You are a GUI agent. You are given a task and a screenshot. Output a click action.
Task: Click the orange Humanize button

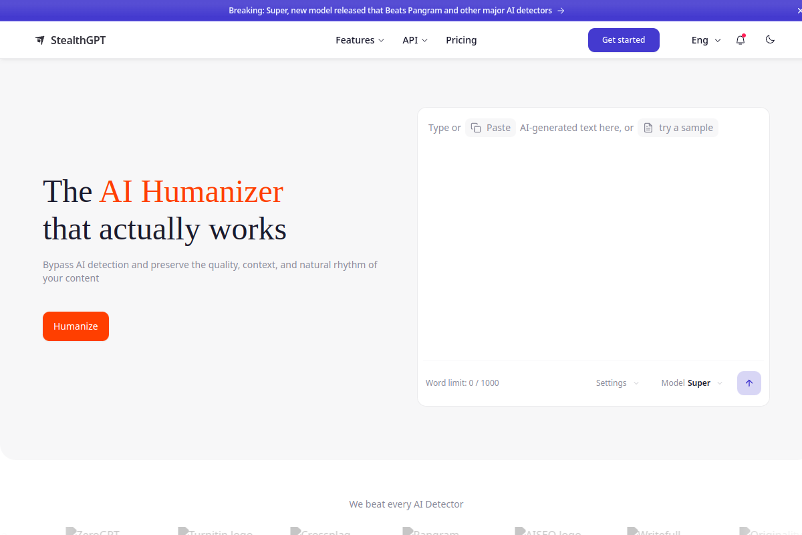76,326
